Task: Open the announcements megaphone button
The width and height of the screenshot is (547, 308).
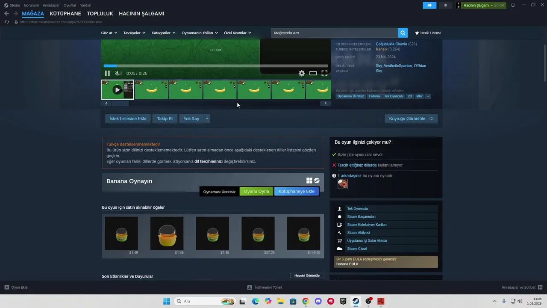Action: 429,5
